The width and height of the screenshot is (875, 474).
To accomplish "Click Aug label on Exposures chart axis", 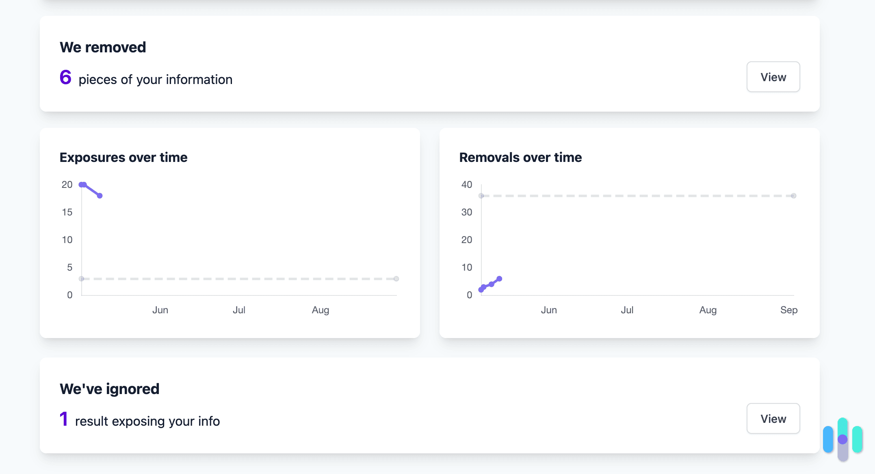I will click(320, 310).
